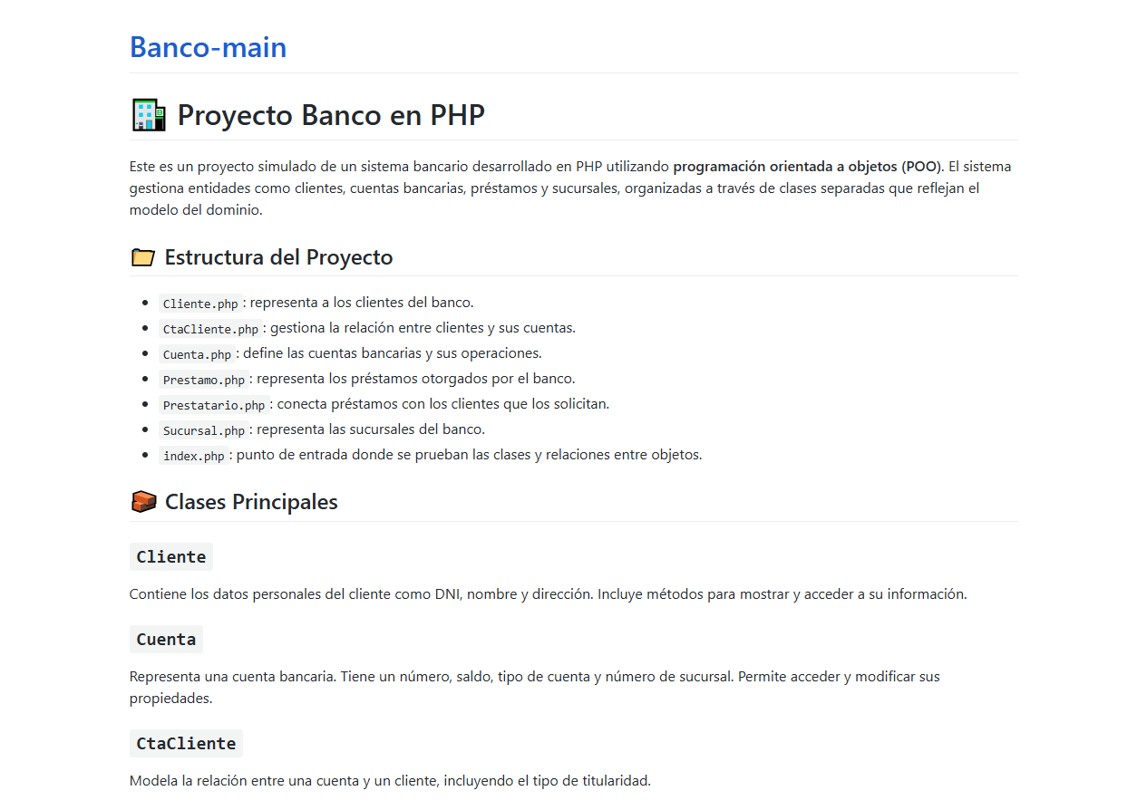Click the brick emoji beside Clases Principales
This screenshot has width=1147, height=810.
tap(143, 502)
